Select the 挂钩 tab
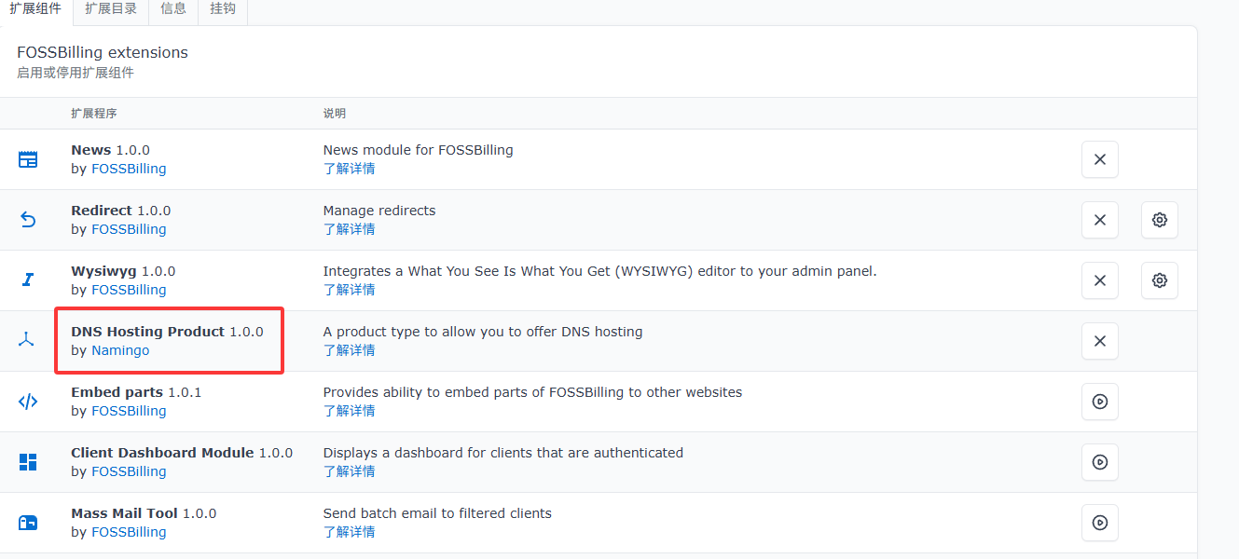 tap(223, 9)
